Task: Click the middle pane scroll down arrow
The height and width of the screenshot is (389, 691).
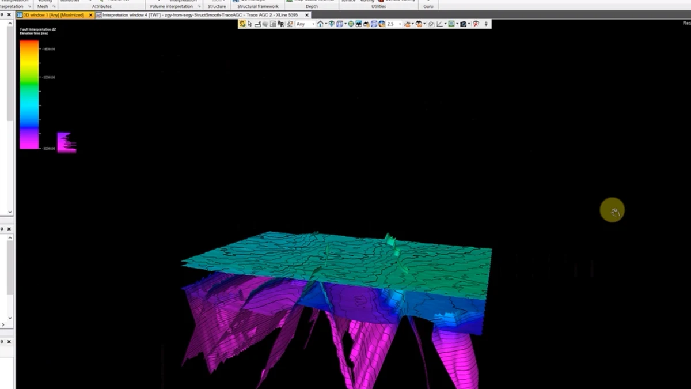Action: (x=10, y=318)
